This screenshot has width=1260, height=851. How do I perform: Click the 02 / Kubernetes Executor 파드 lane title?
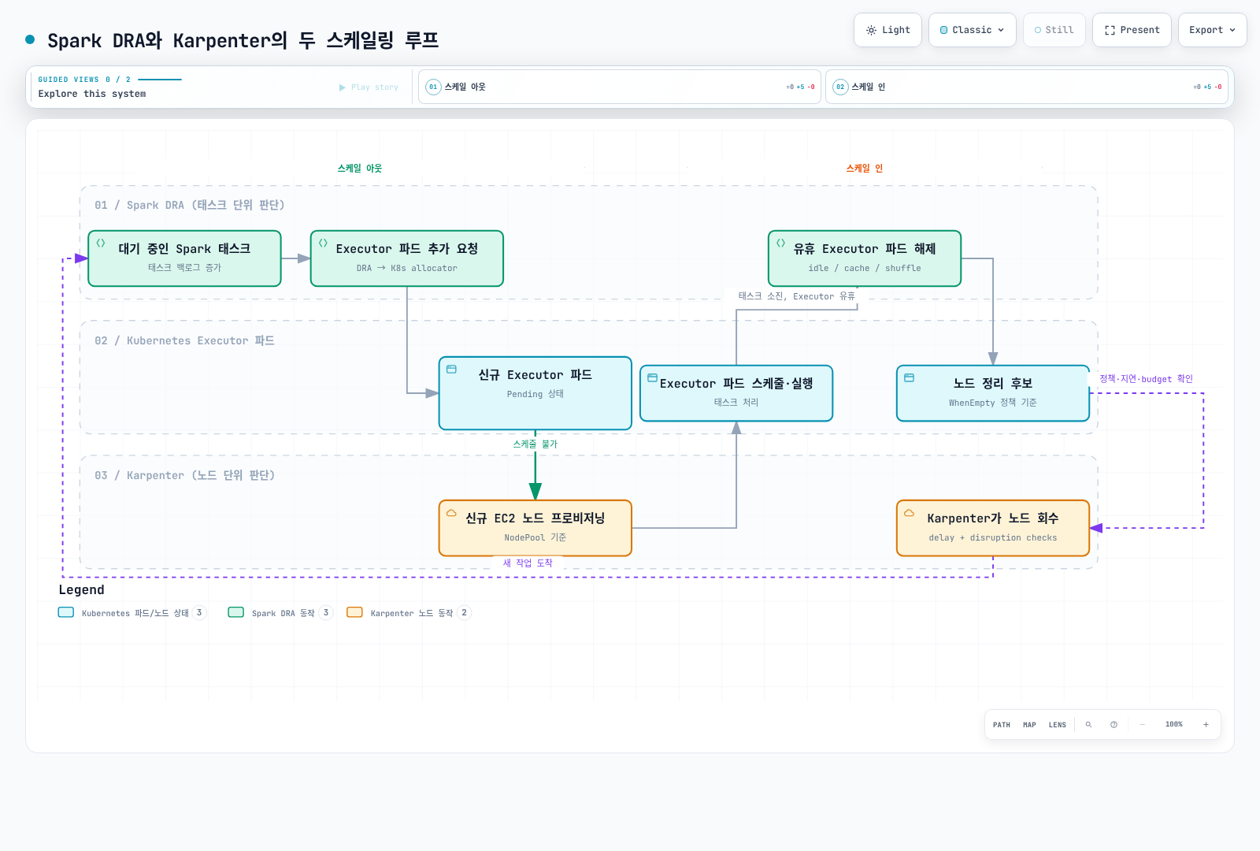[184, 340]
